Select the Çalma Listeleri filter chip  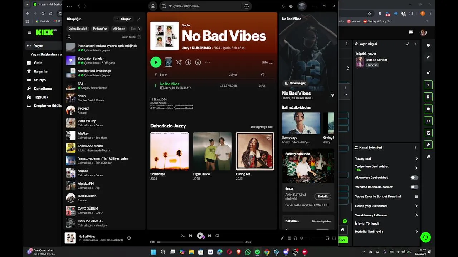(78, 29)
